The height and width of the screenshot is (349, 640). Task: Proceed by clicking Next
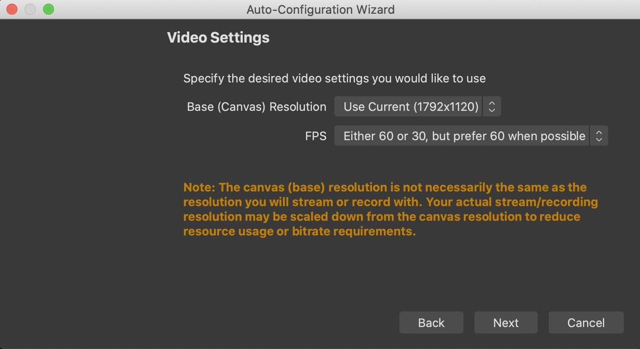(x=505, y=323)
